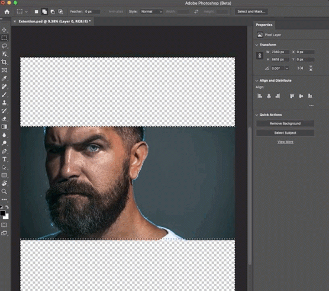Reset default foreground and background colors
This screenshot has height=291, width=329.
1,207
